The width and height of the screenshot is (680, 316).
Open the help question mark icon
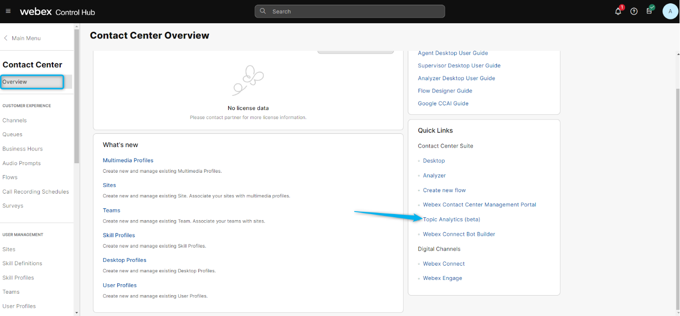pos(634,11)
